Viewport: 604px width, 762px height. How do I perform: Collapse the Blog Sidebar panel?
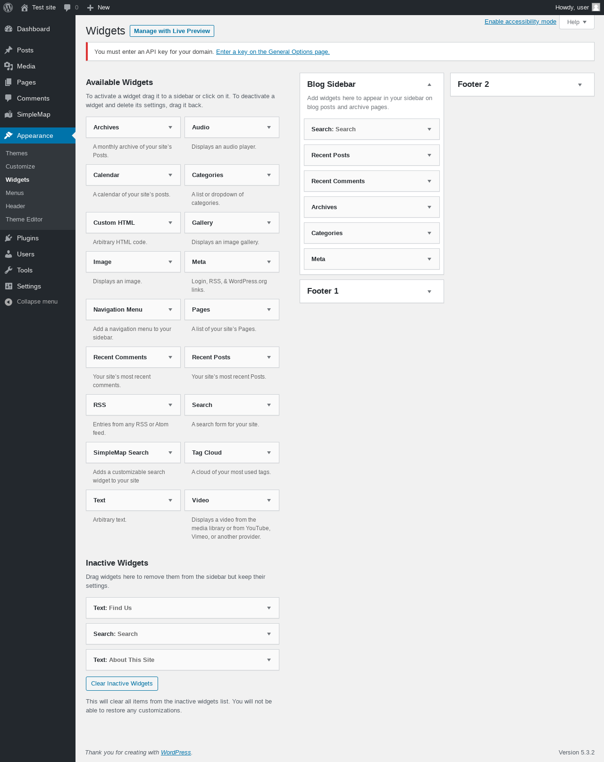point(429,85)
